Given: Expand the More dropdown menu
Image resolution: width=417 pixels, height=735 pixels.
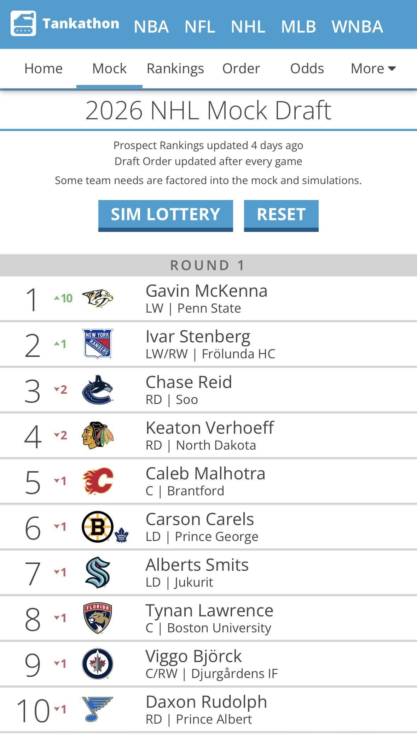Looking at the screenshot, I should [373, 68].
